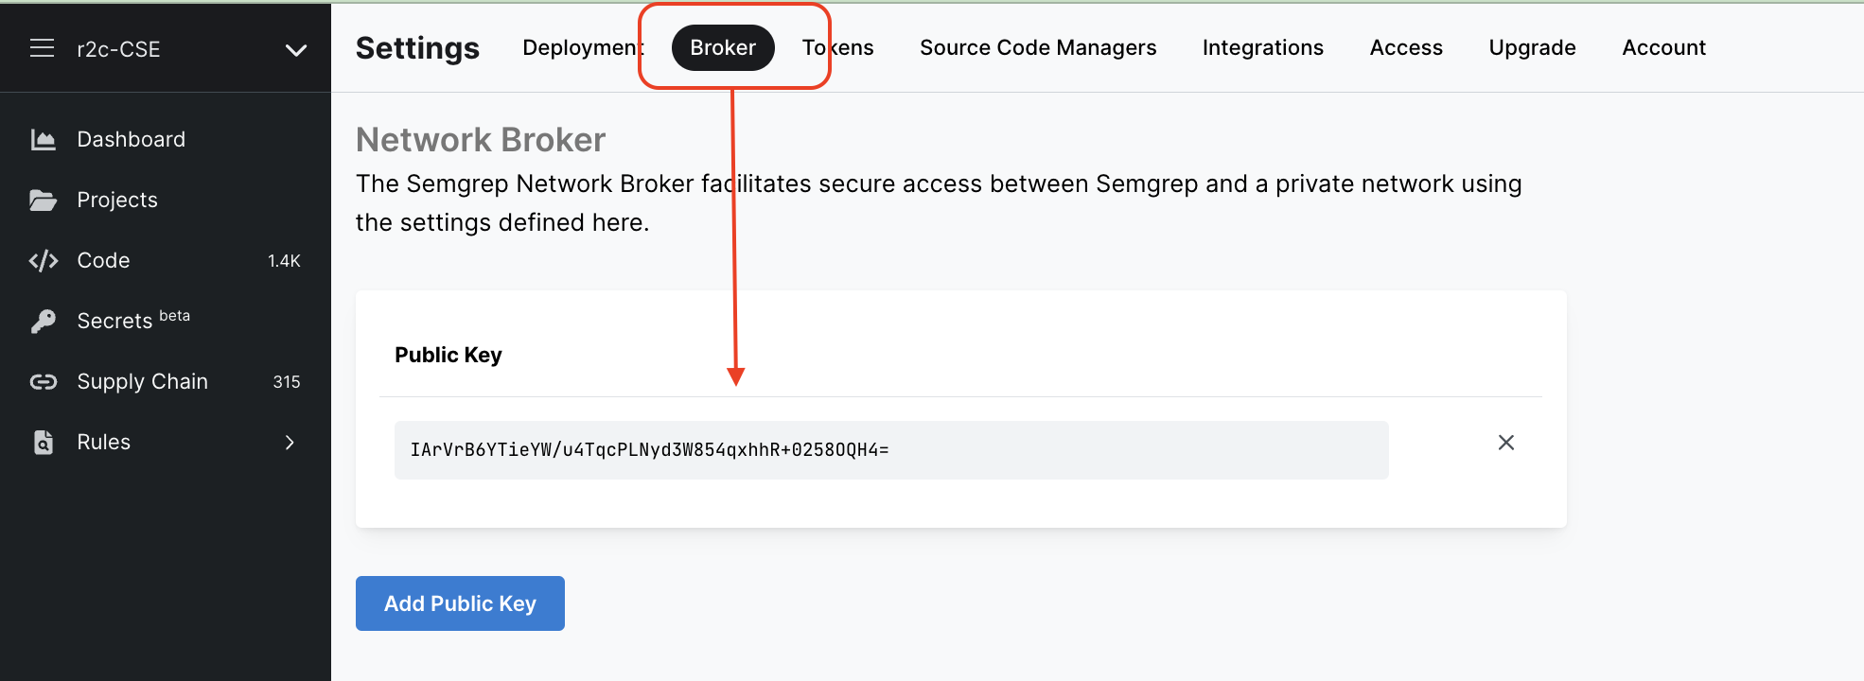Click the Secrets key icon in sidebar
1864x681 pixels.
pyautogui.click(x=44, y=321)
